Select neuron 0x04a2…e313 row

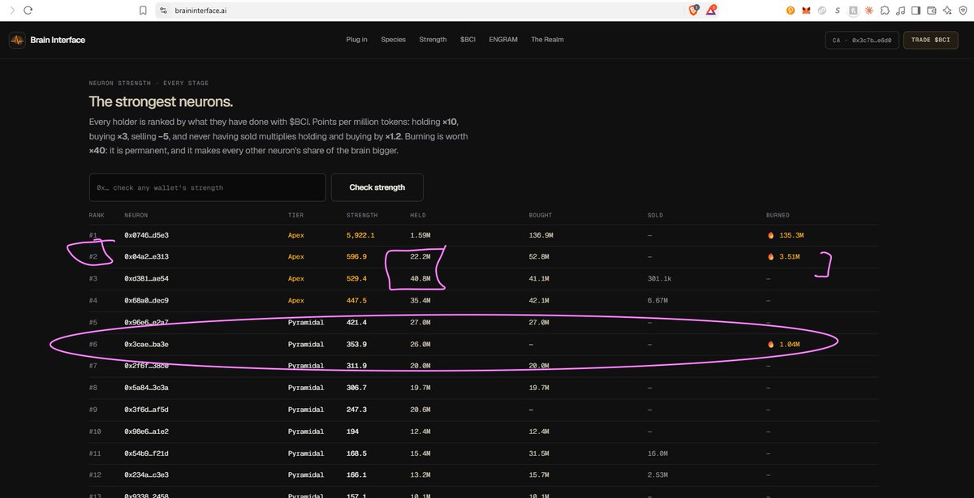(483, 256)
